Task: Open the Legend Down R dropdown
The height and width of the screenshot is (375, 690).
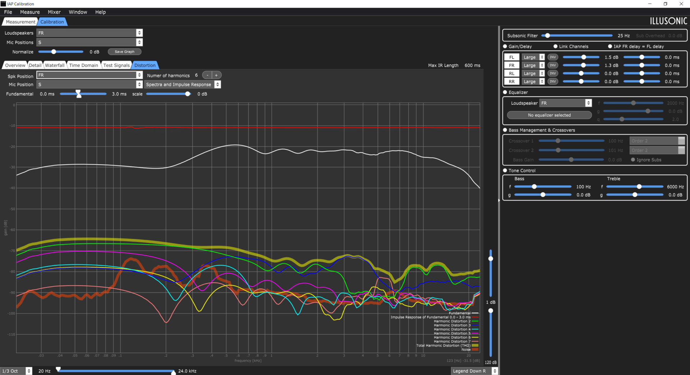Action: [474, 371]
